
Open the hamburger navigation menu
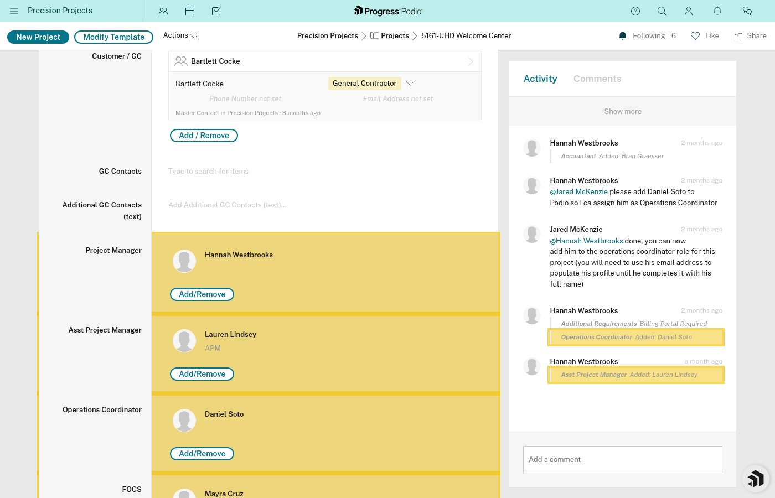coord(14,11)
